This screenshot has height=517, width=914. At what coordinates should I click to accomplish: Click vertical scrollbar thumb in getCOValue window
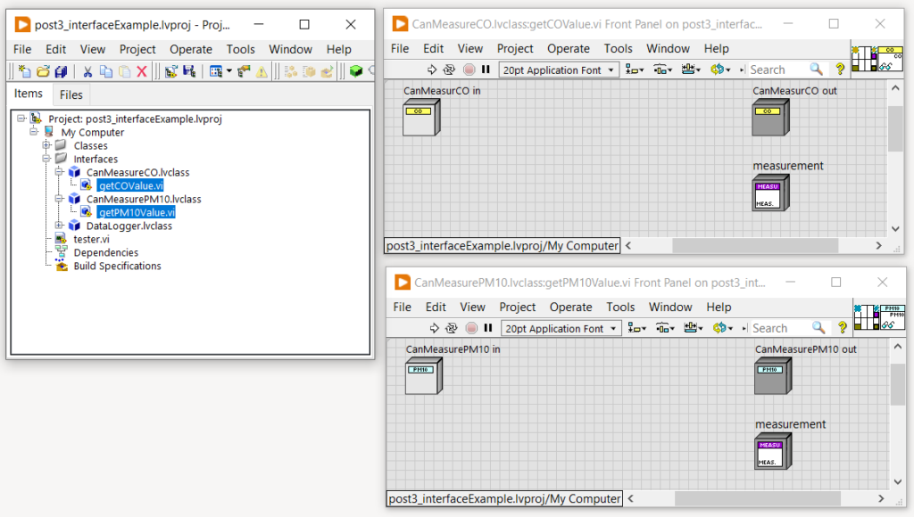895,131
